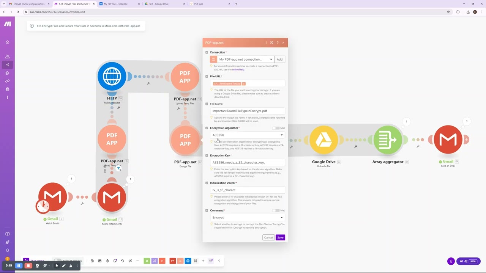Select the Gmail Send an Email module
Screen dimensions: 486x273
[x=448, y=140]
